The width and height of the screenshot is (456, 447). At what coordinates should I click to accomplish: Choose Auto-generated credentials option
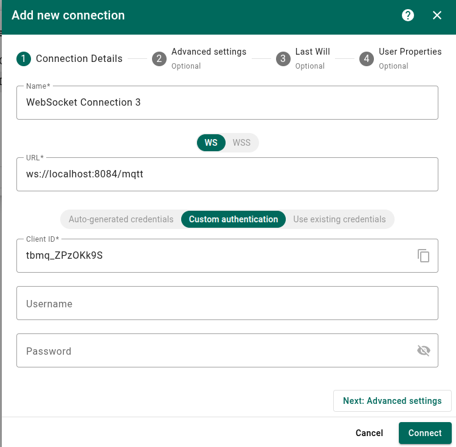click(121, 219)
